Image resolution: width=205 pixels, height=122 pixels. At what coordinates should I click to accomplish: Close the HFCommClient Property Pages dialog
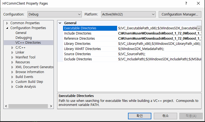click(198, 4)
